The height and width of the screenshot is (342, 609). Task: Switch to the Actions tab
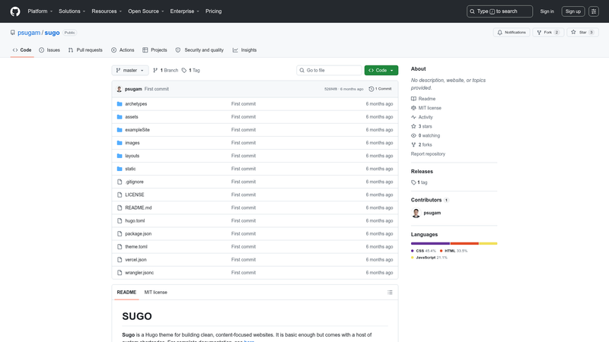click(123, 50)
